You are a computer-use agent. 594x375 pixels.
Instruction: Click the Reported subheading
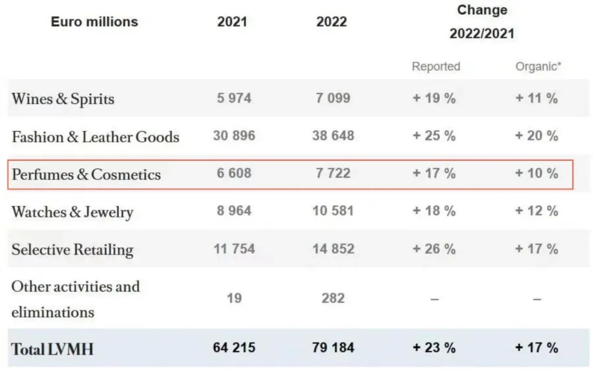(436, 66)
